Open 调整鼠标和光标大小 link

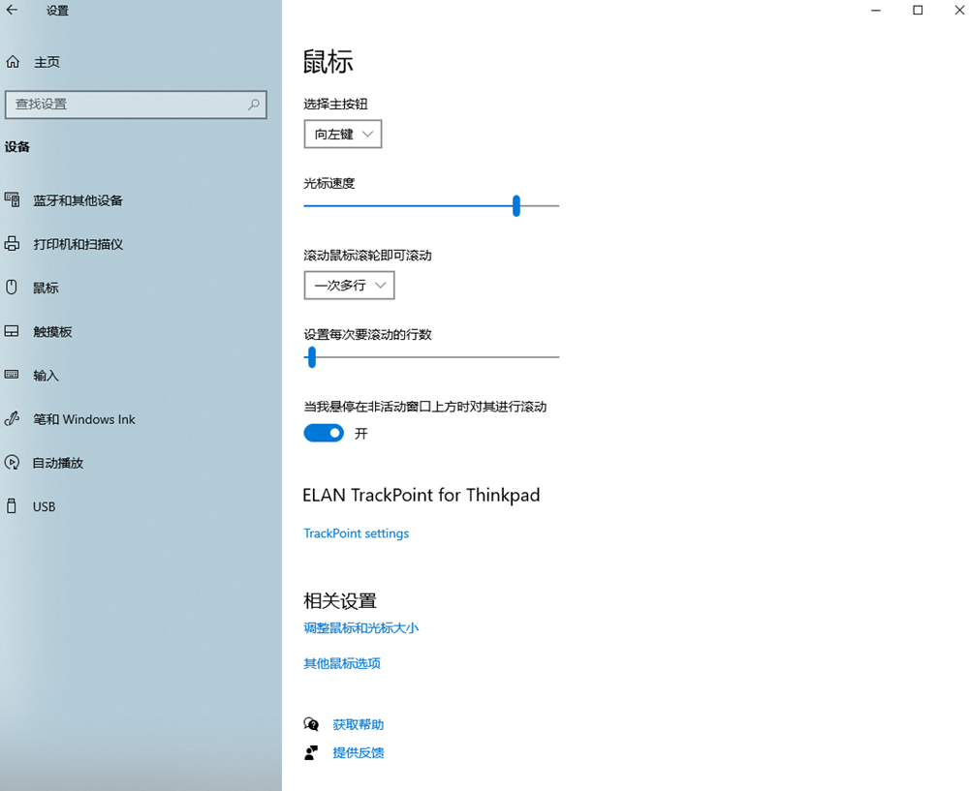pos(360,628)
